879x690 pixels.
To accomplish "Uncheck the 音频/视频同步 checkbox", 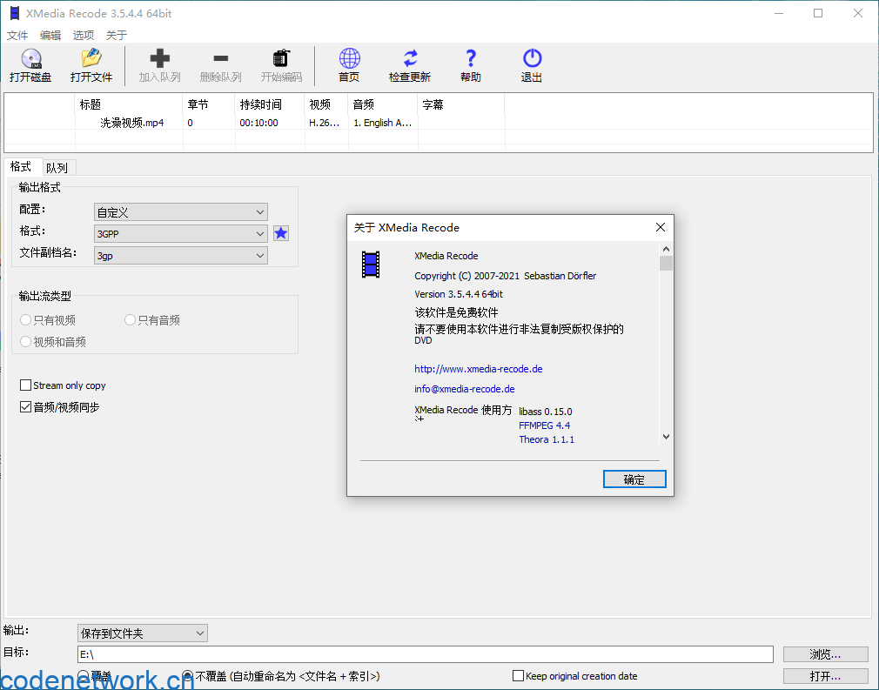I will point(26,406).
